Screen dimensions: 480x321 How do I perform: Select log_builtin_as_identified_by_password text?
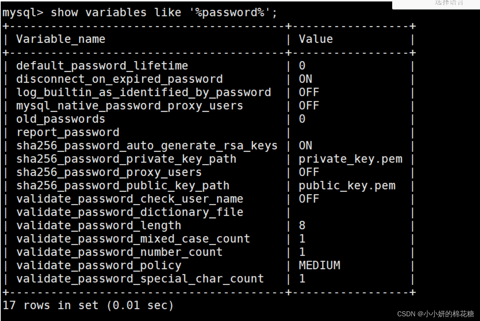(143, 93)
